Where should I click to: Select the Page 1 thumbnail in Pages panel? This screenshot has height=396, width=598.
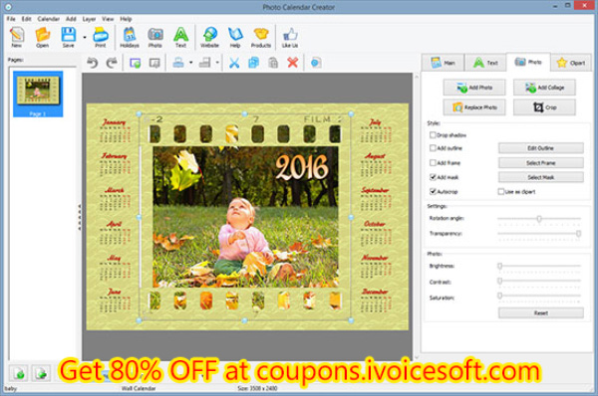pyautogui.click(x=38, y=95)
